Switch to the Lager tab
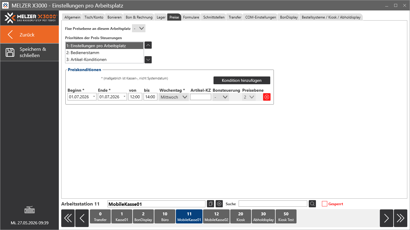Image resolution: width=410 pixels, height=230 pixels. pyautogui.click(x=161, y=17)
